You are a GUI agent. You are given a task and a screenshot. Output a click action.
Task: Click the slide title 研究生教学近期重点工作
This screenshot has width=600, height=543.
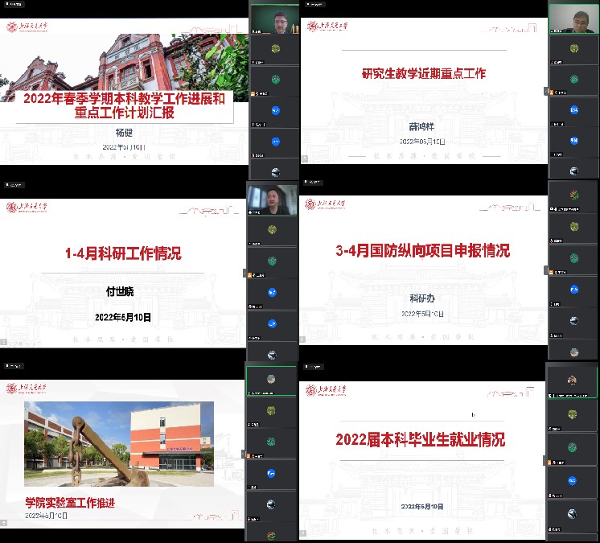pos(423,74)
